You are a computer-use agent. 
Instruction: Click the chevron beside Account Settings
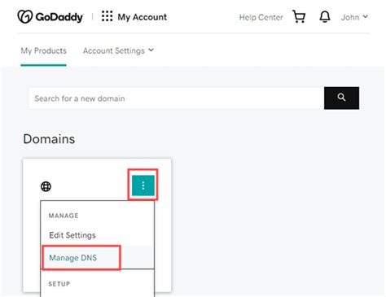[x=151, y=50]
